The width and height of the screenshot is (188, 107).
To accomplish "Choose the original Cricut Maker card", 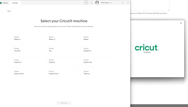I will pyautogui.click(x=99, y=38).
